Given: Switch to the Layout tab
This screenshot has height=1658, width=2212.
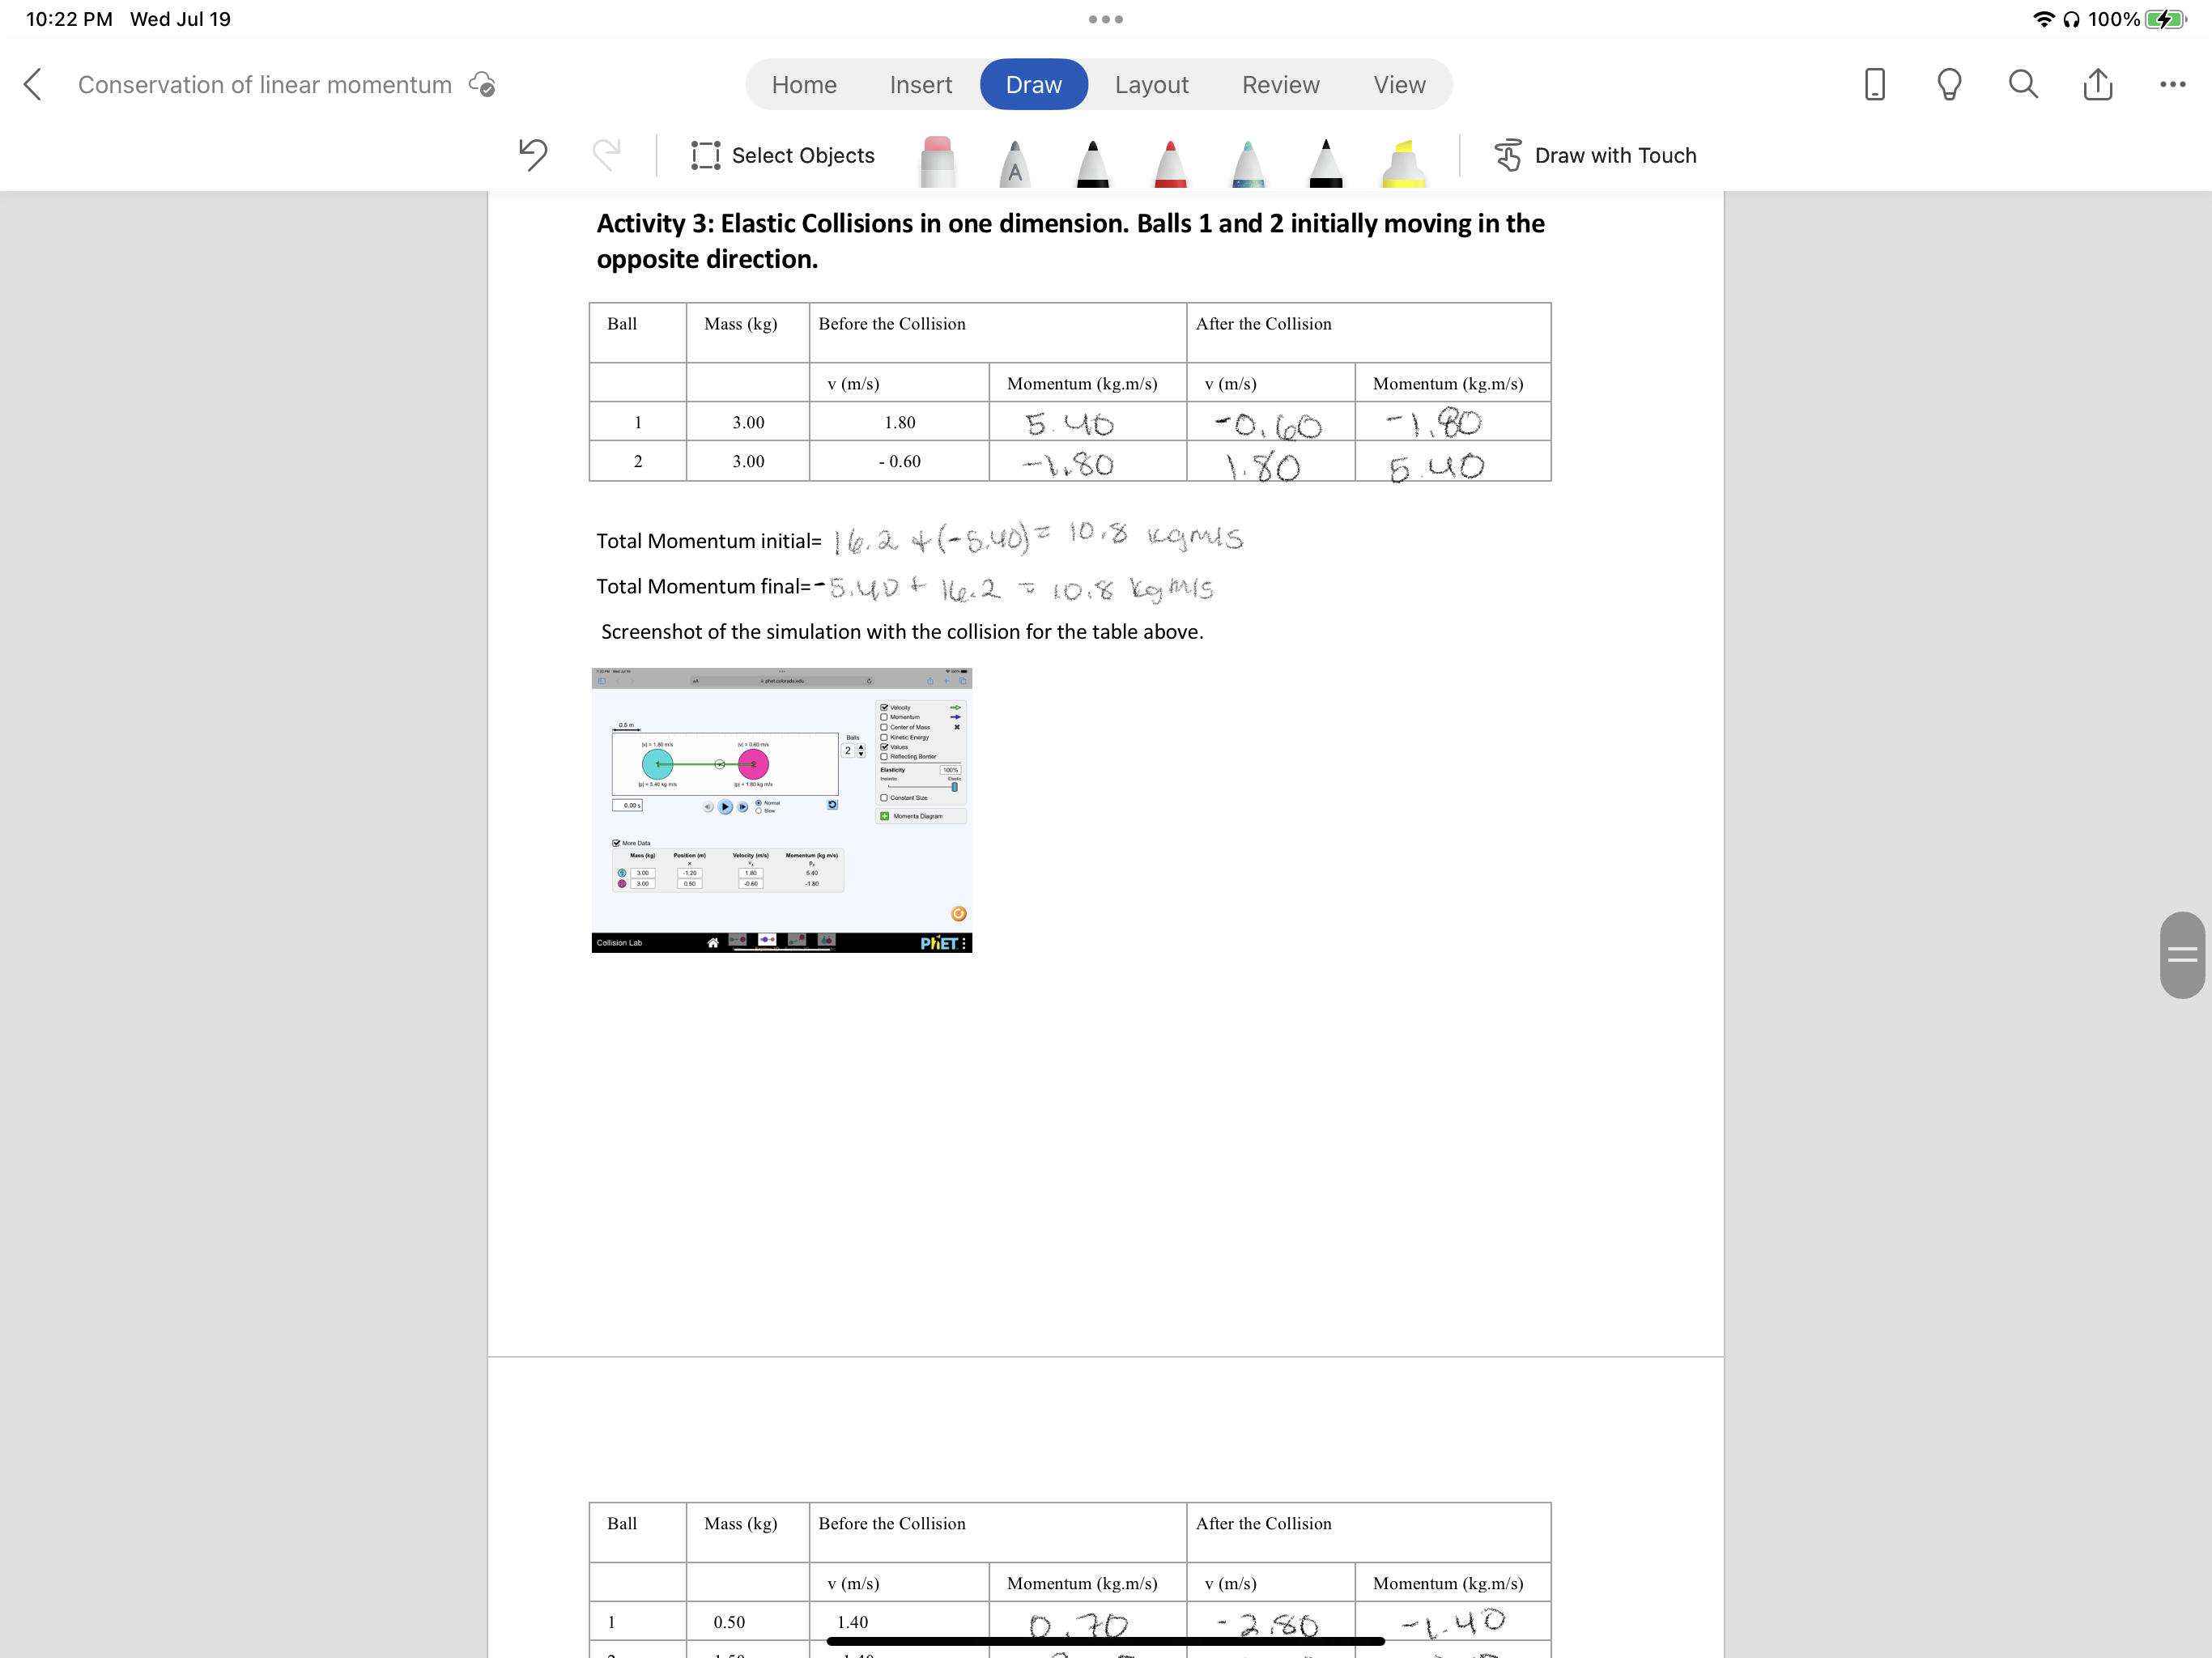Looking at the screenshot, I should 1151,84.
